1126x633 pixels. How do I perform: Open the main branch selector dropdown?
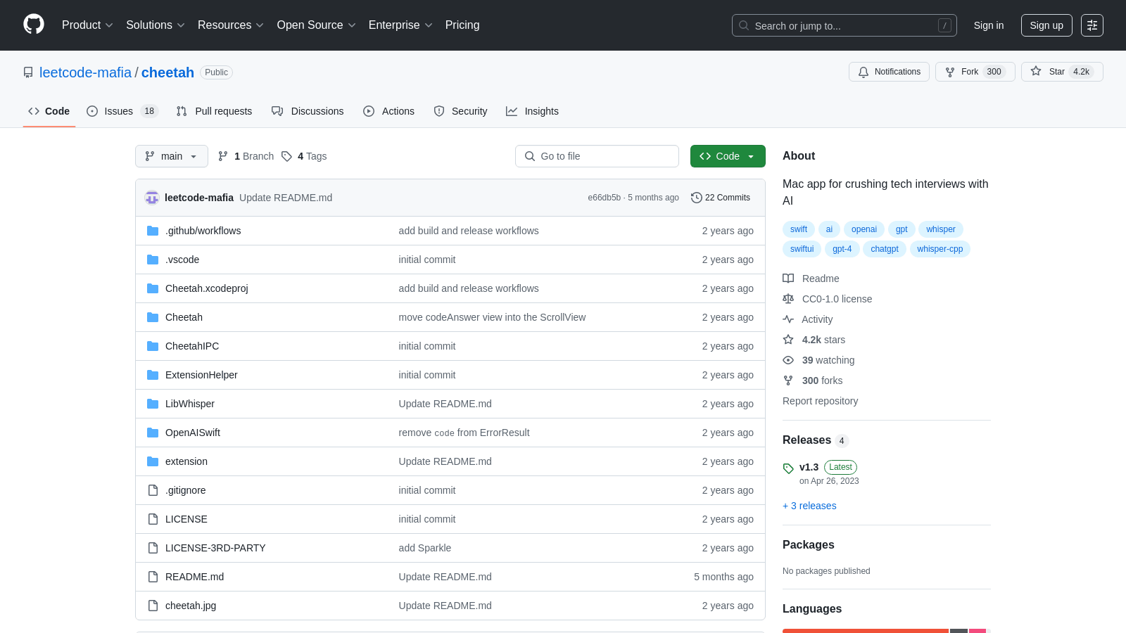[x=172, y=156]
